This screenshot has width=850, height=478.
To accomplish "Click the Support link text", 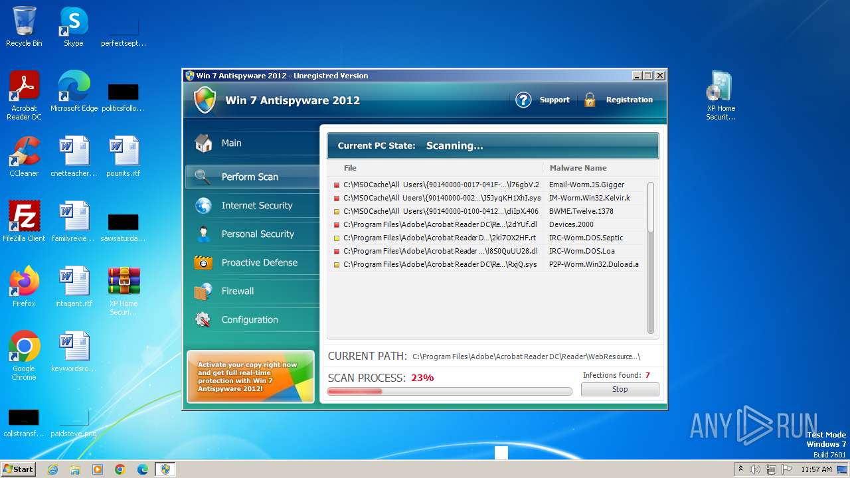I will (x=554, y=100).
